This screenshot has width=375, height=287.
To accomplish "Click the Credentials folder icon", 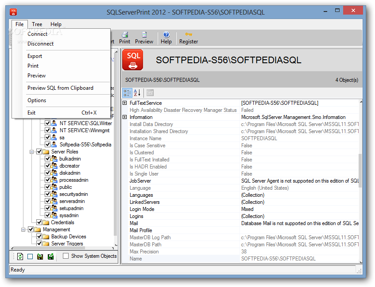I will [x=46, y=222].
